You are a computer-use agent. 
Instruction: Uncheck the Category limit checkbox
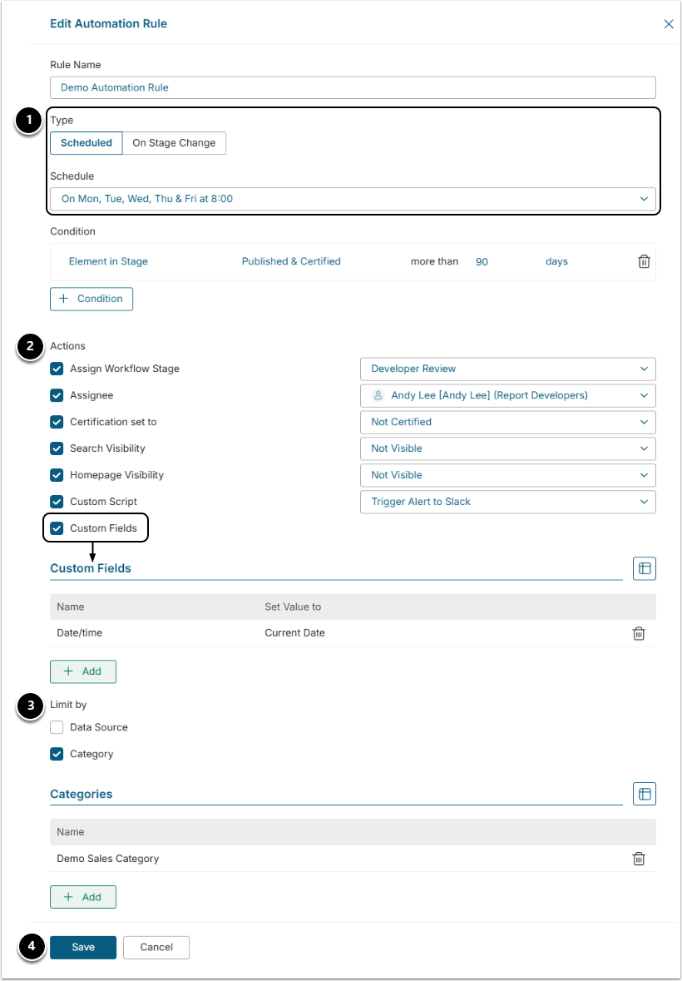(57, 754)
